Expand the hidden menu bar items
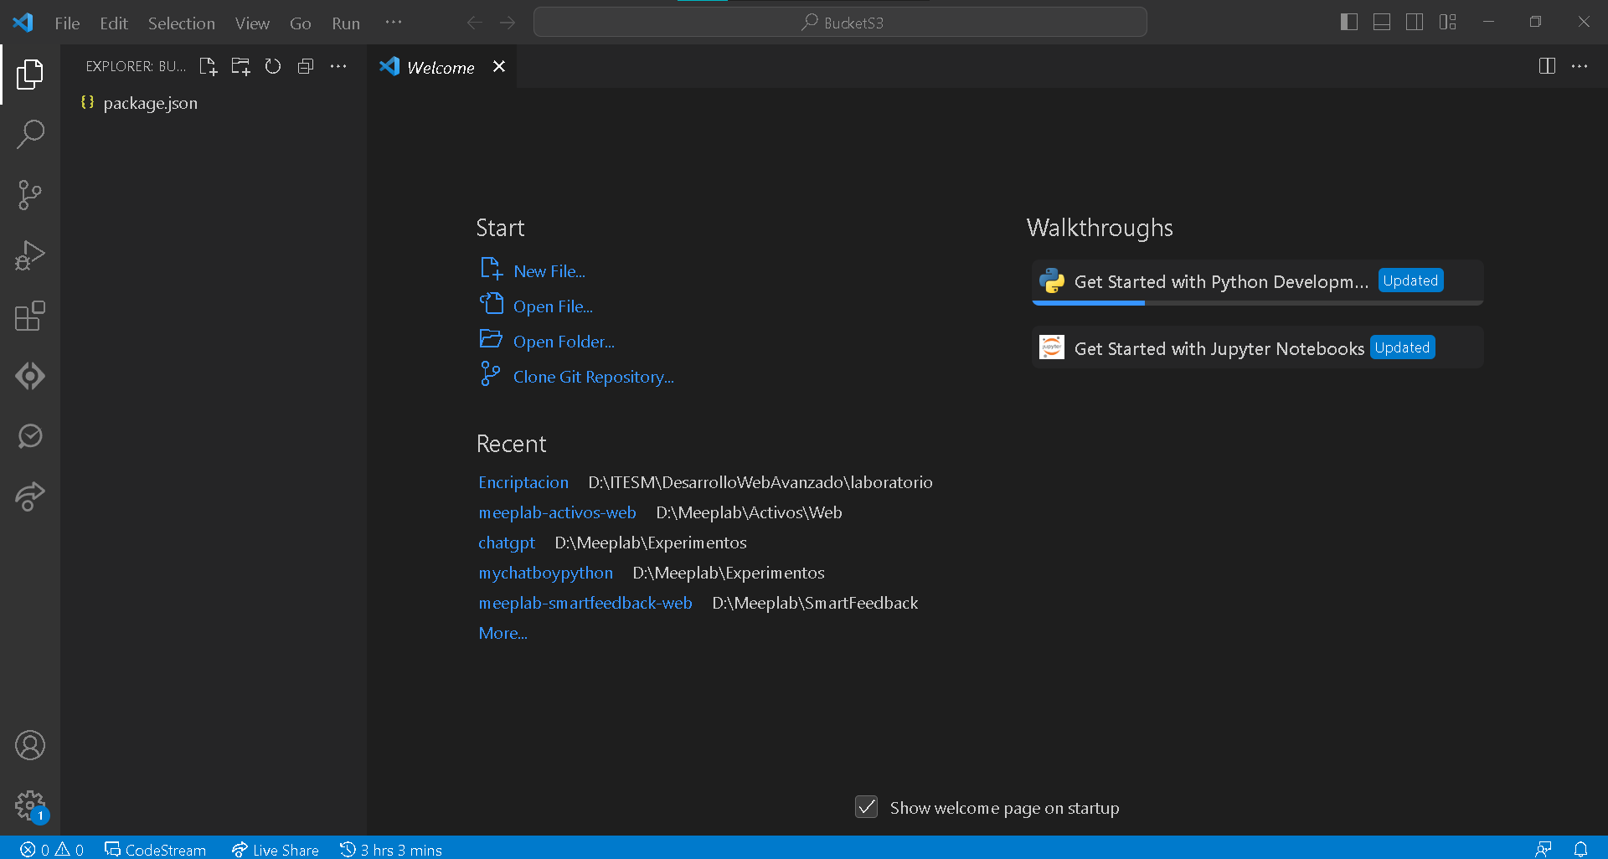Image resolution: width=1608 pixels, height=859 pixels. 394,23
